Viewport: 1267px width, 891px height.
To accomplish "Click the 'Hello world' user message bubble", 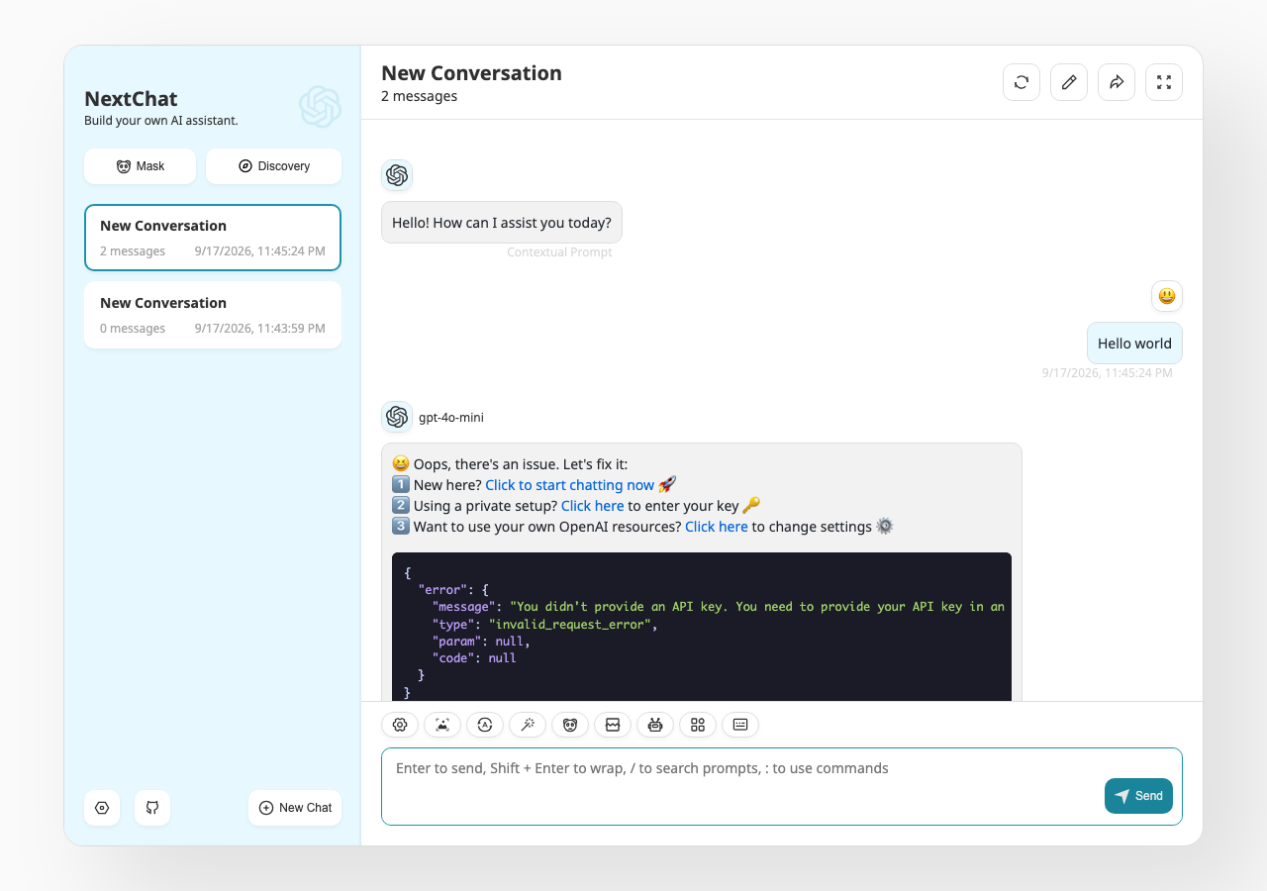I will point(1134,344).
